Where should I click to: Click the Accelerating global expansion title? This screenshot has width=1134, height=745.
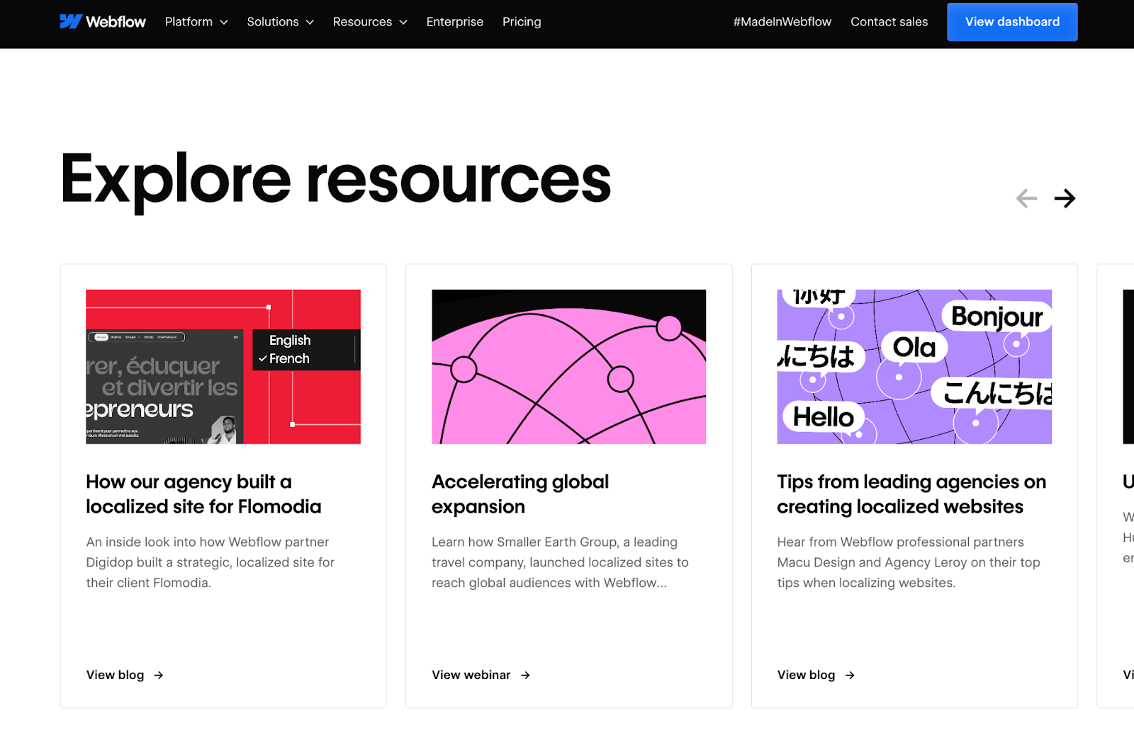tap(520, 494)
